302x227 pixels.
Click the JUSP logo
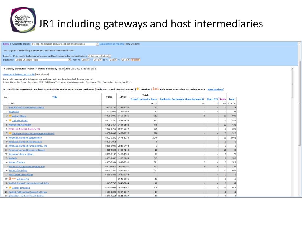[23, 20]
